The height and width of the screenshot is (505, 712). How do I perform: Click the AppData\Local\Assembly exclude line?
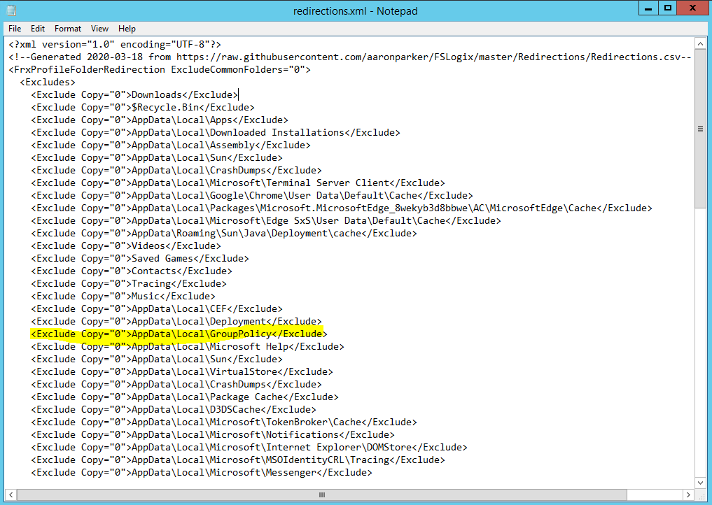171,145
